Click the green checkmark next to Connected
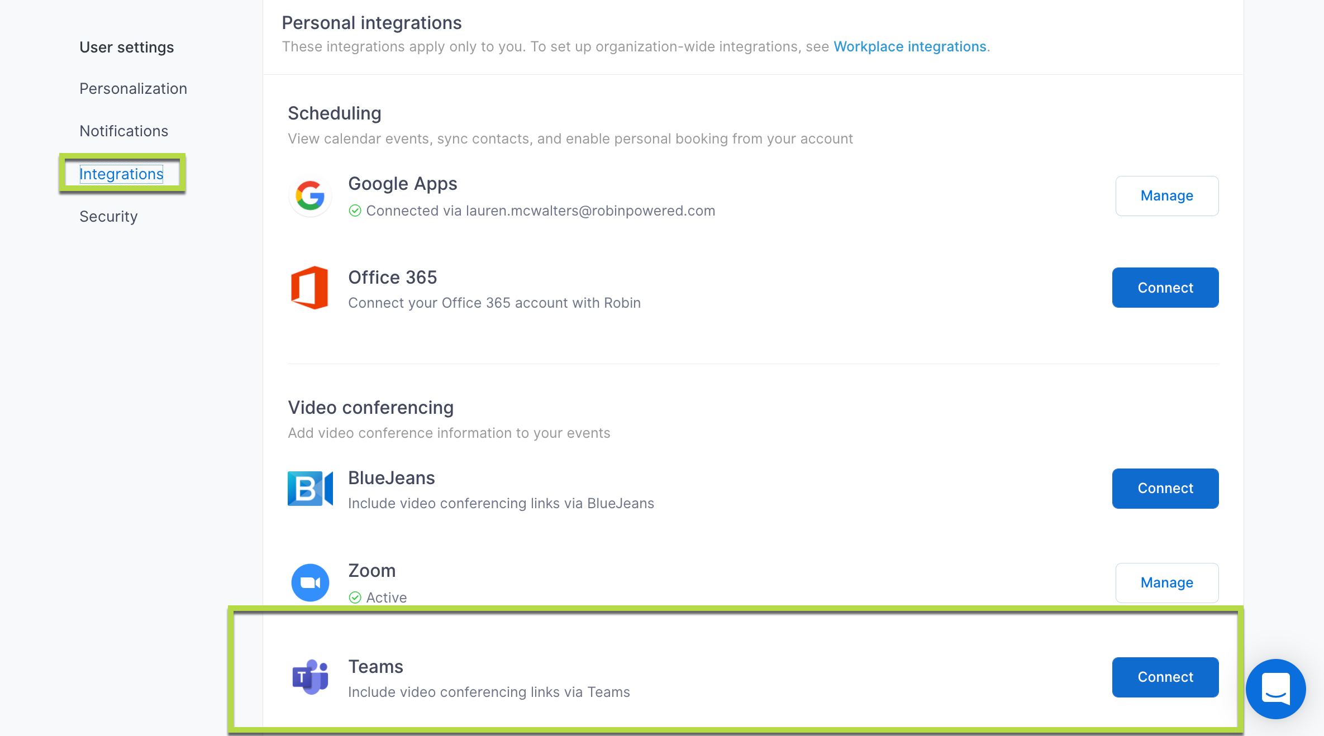 tap(356, 211)
